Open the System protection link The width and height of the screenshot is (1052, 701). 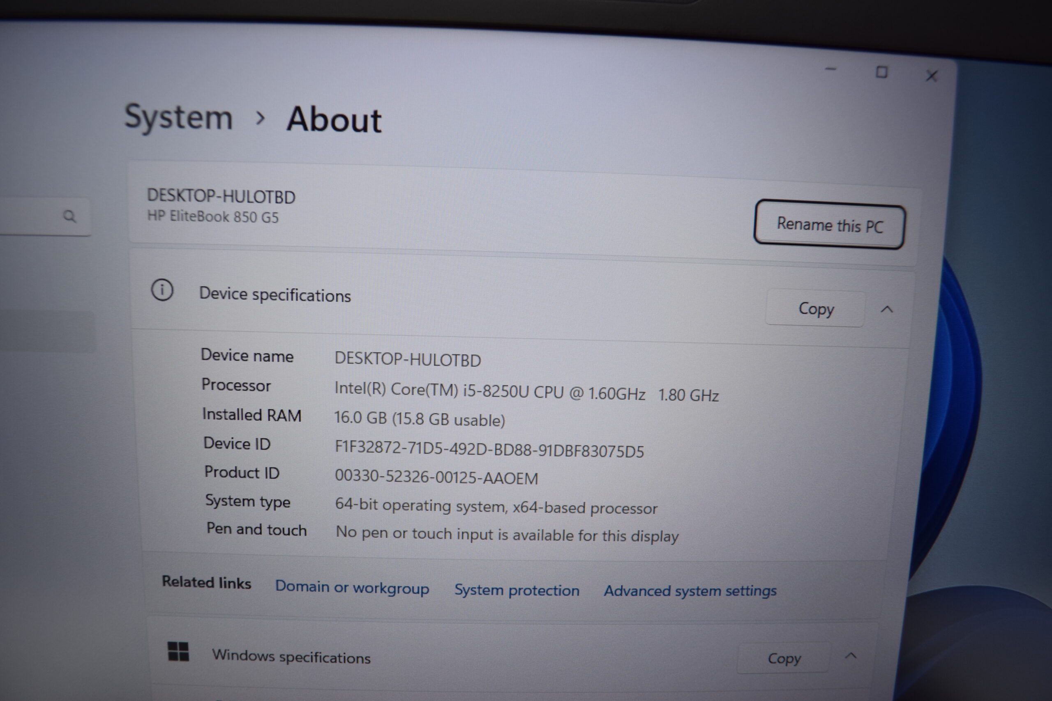tap(517, 590)
